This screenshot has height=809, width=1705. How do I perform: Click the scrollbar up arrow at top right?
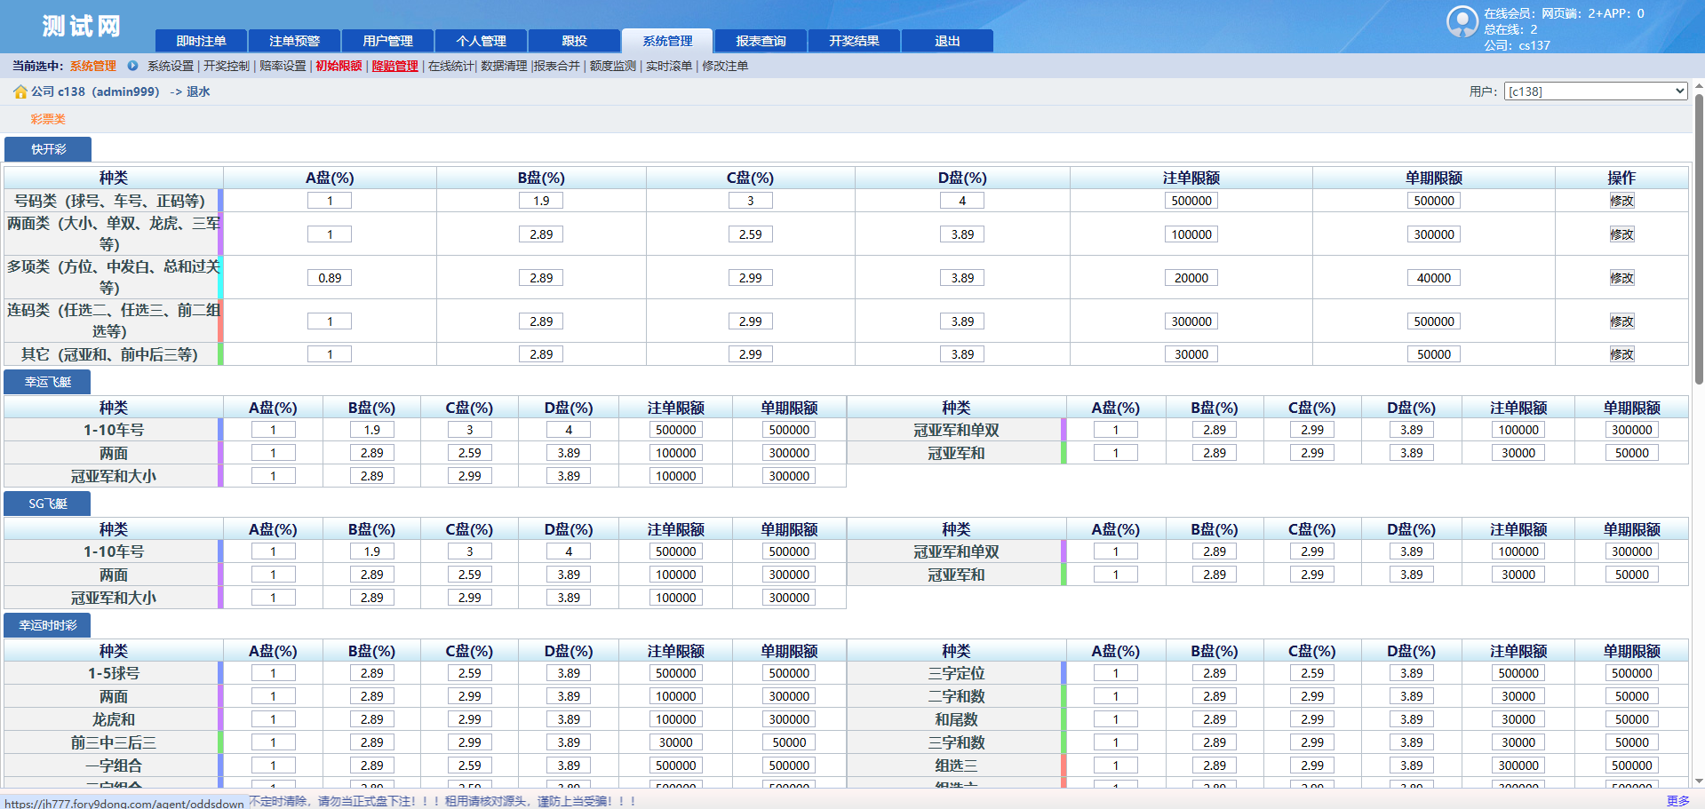pos(1699,87)
